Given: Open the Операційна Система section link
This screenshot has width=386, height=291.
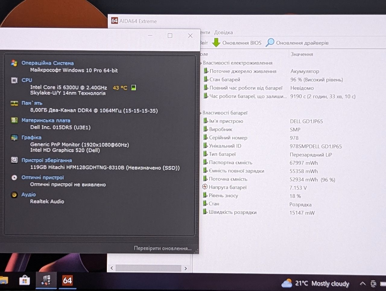Looking at the screenshot, I should (x=48, y=63).
